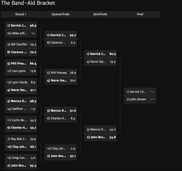Open the Quarterfinals header tab
This screenshot has width=182, height=171.
[60, 14]
